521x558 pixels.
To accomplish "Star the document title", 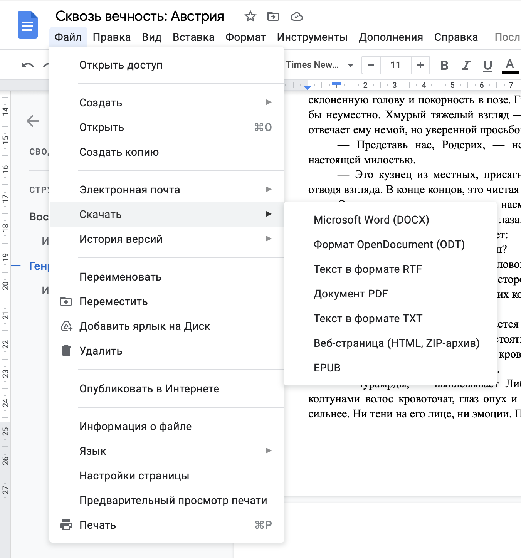I will click(250, 17).
